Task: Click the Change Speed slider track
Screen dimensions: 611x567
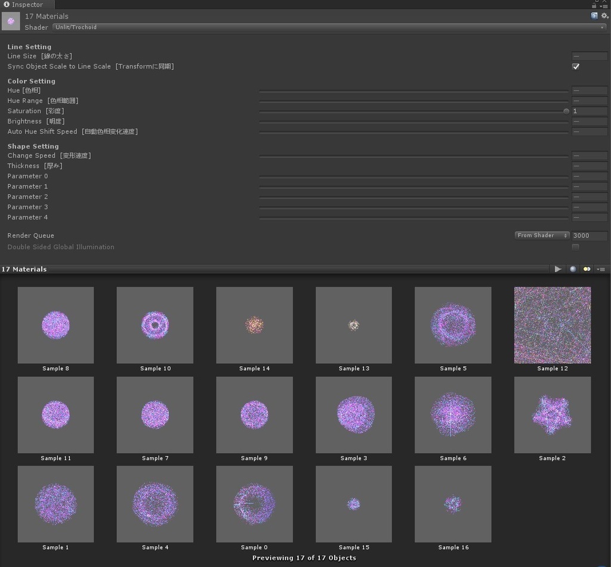Action: [x=413, y=156]
